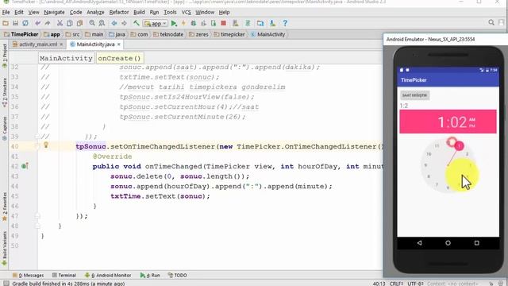Click the Paste icon in toolbar
Image resolution: width=508 pixels, height=286 pixels.
pyautogui.click(x=79, y=23)
